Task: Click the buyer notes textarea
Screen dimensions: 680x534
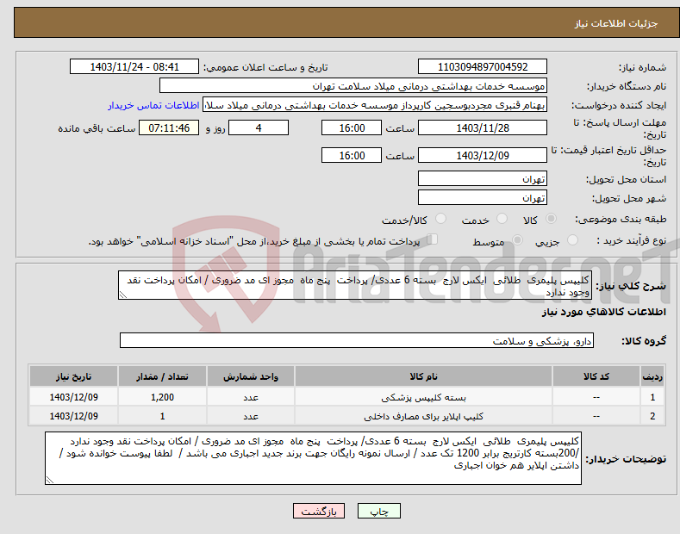Action: coord(313,458)
